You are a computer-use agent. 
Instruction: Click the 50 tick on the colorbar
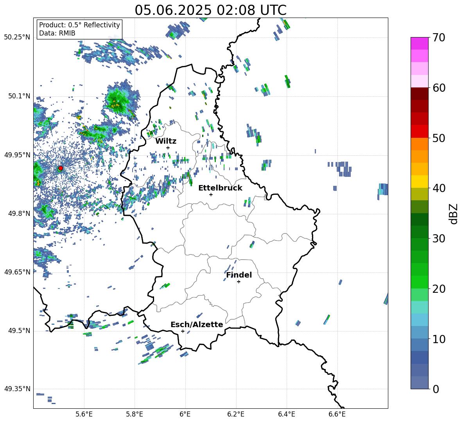click(x=439, y=138)
